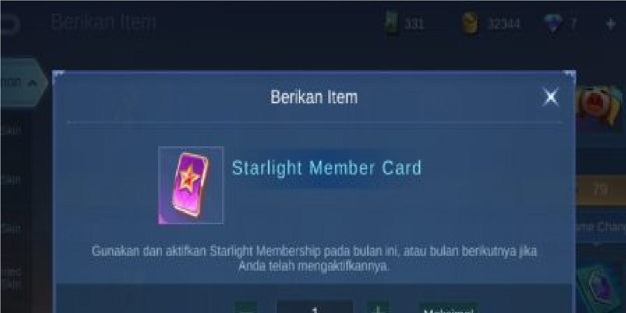Select the first sidebar category below the active tab

pos(11,130)
